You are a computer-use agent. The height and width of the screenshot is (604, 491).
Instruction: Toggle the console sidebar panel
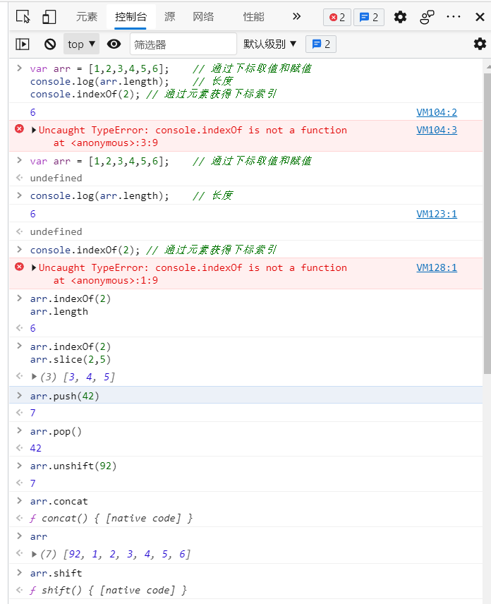[23, 44]
